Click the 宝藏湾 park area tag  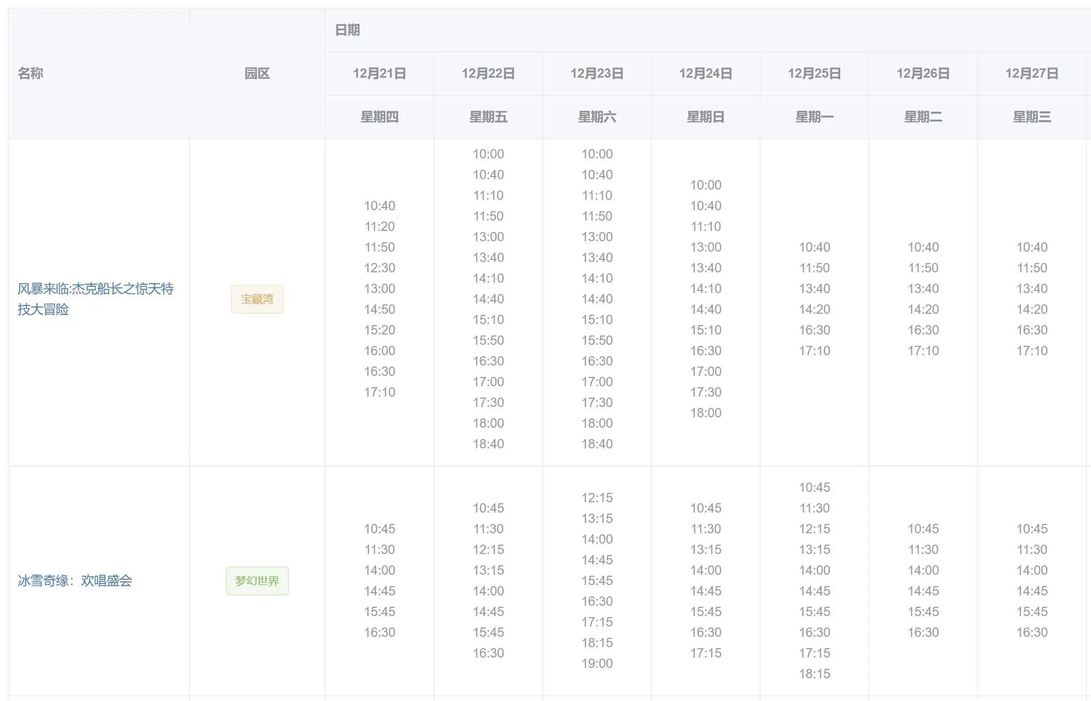[257, 299]
